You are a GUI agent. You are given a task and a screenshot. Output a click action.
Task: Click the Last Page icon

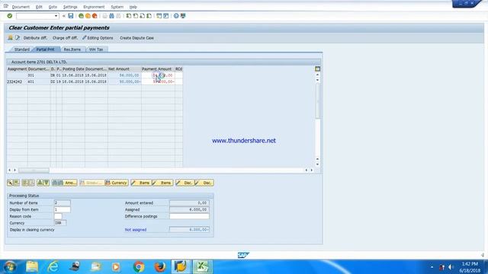(149, 16)
